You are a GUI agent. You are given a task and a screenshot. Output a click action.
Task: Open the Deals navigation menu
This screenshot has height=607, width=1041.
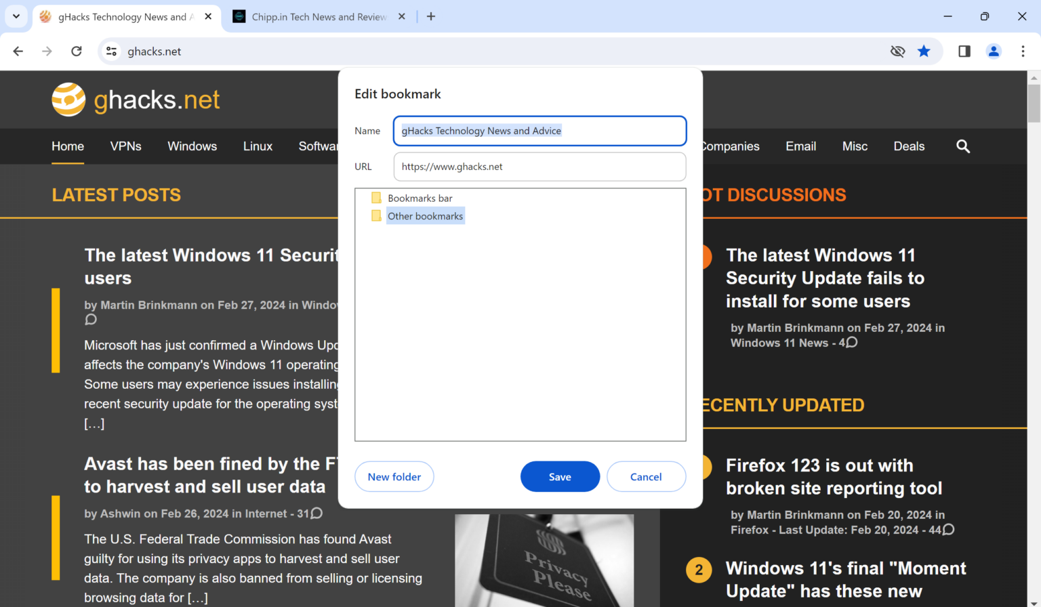click(x=909, y=146)
